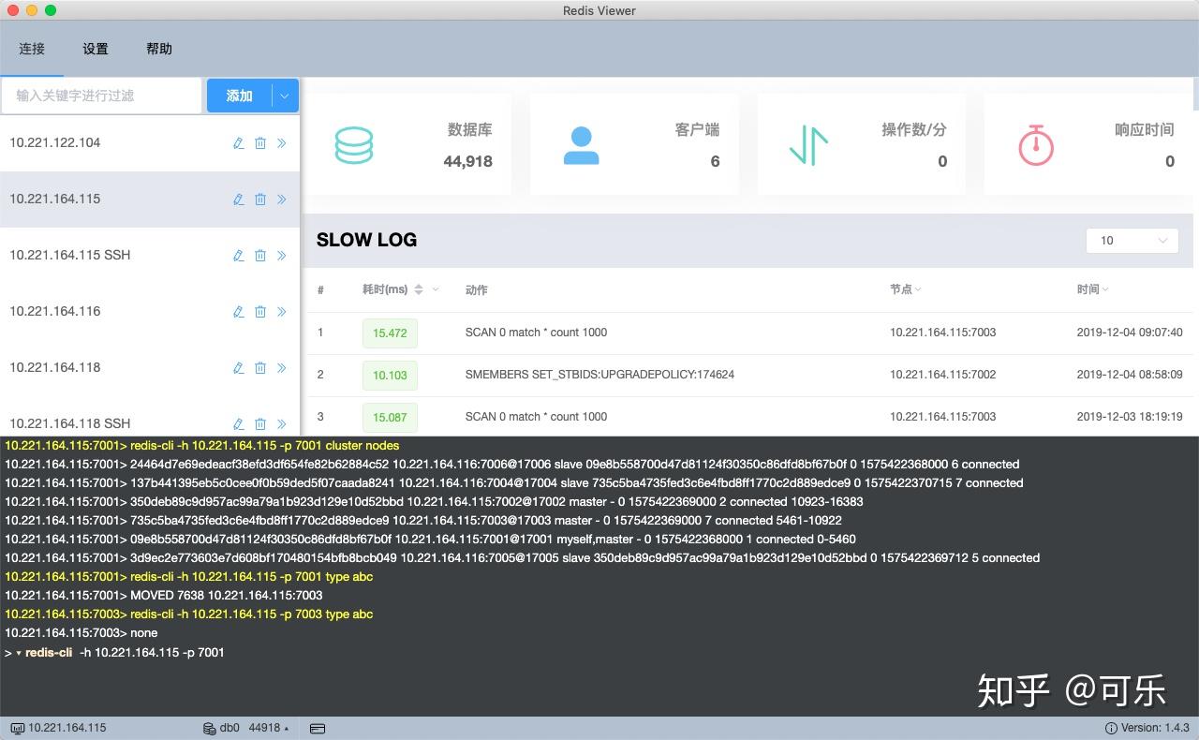Edit the 10.221.122.104 connection
This screenshot has height=740, width=1199.
[238, 143]
